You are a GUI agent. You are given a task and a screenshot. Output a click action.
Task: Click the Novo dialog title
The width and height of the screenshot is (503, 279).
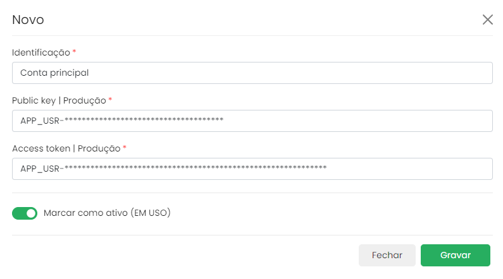28,20
